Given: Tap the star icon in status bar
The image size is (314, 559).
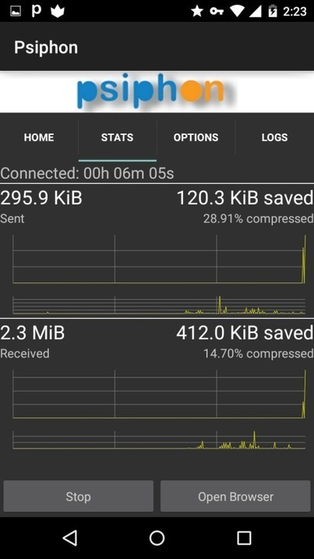Looking at the screenshot, I should [x=197, y=12].
